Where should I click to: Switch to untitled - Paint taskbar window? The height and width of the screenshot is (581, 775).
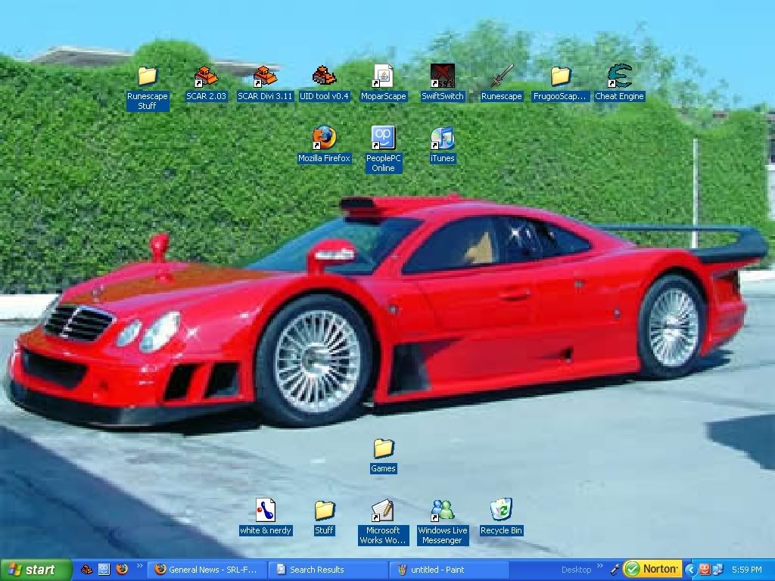click(x=450, y=570)
